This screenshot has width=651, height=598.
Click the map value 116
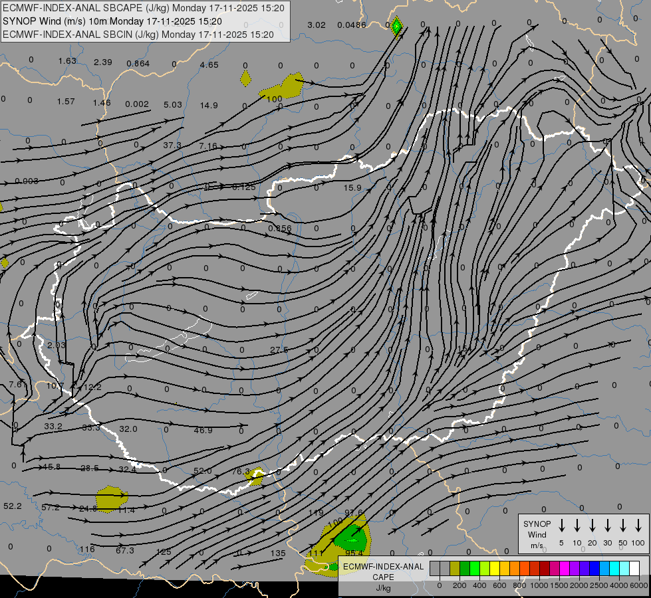click(87, 549)
